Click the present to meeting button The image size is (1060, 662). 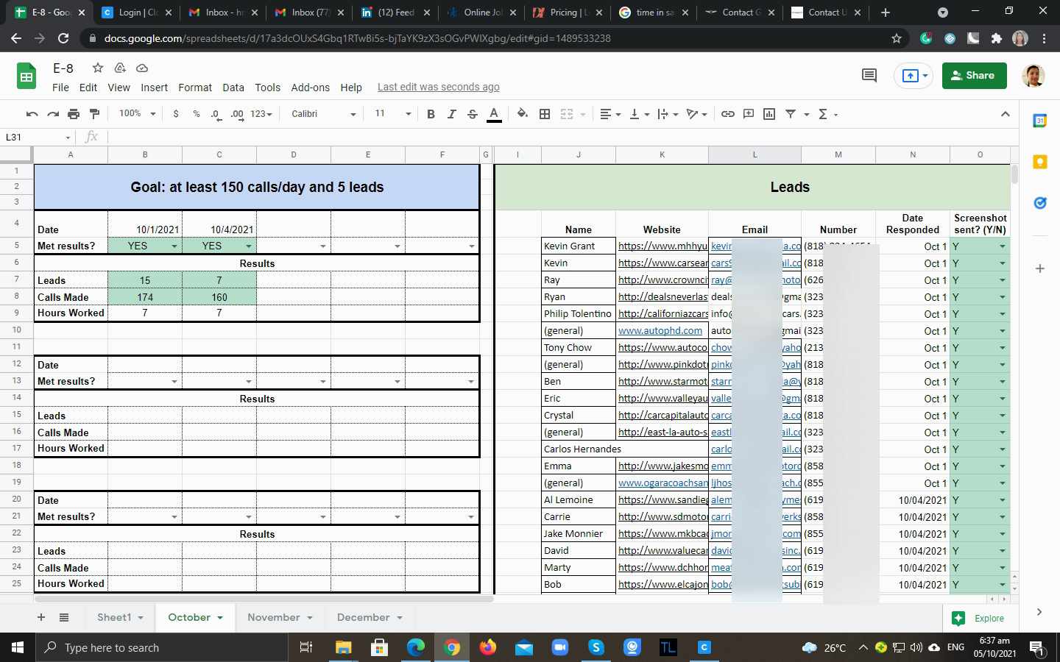click(914, 75)
